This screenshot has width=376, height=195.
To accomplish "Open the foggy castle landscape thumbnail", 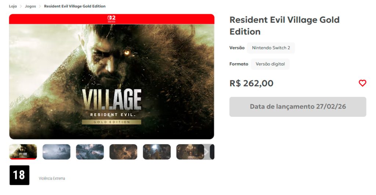I will tap(57, 152).
